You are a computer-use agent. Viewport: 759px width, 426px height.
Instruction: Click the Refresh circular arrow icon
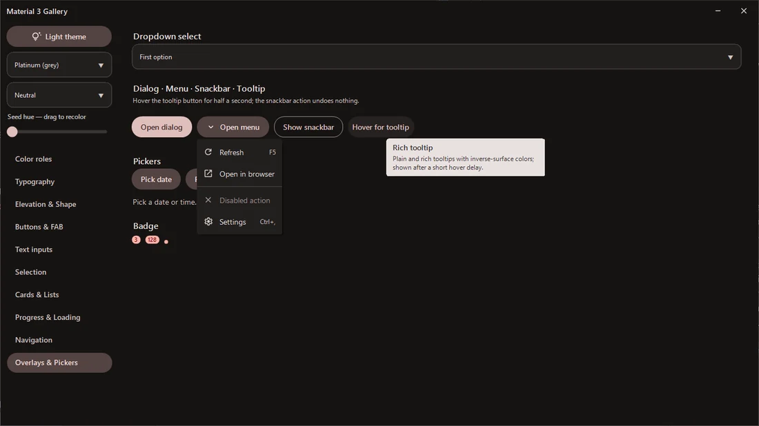point(208,152)
